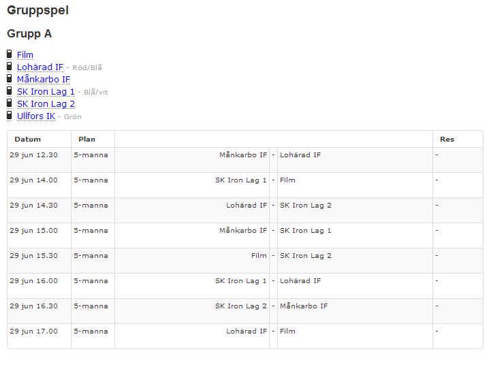Click the mobile icon beside SK Iron Lag 1
This screenshot has width=491, height=373.
(x=10, y=91)
